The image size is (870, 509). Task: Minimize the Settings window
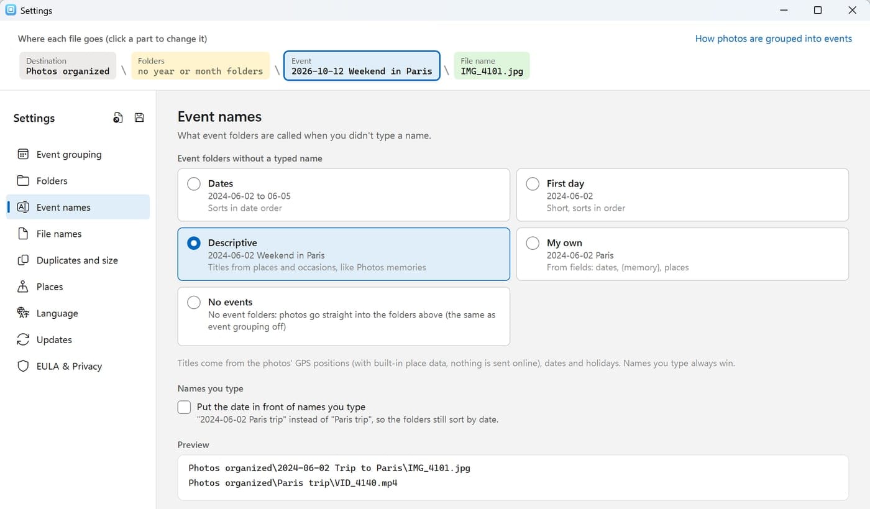[x=784, y=10]
